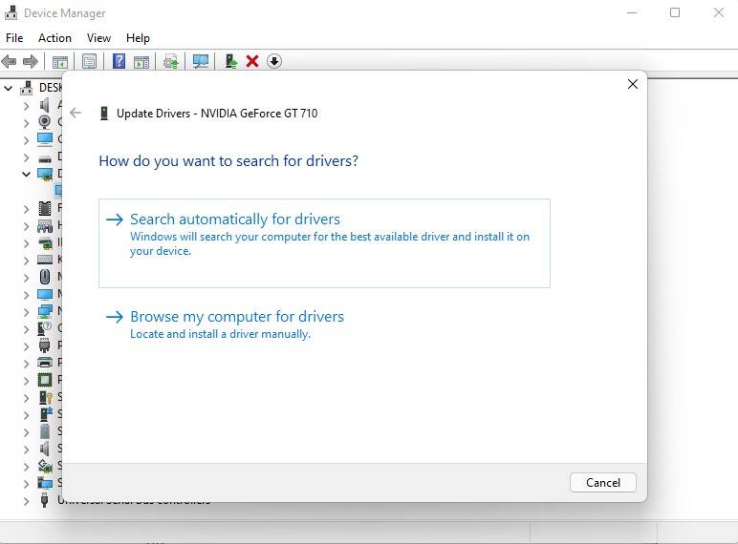Expand the webcam category chevron
738x544 pixels.
pyautogui.click(x=26, y=122)
